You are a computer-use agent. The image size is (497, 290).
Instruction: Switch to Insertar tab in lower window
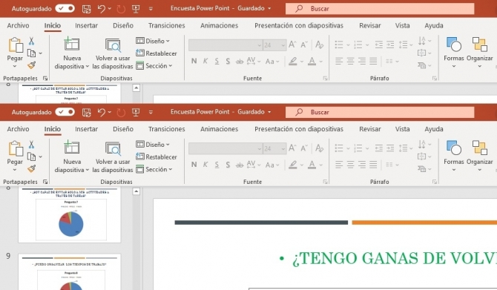click(86, 129)
